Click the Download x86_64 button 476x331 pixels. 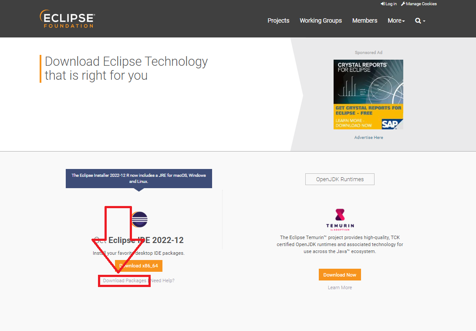pos(139,266)
